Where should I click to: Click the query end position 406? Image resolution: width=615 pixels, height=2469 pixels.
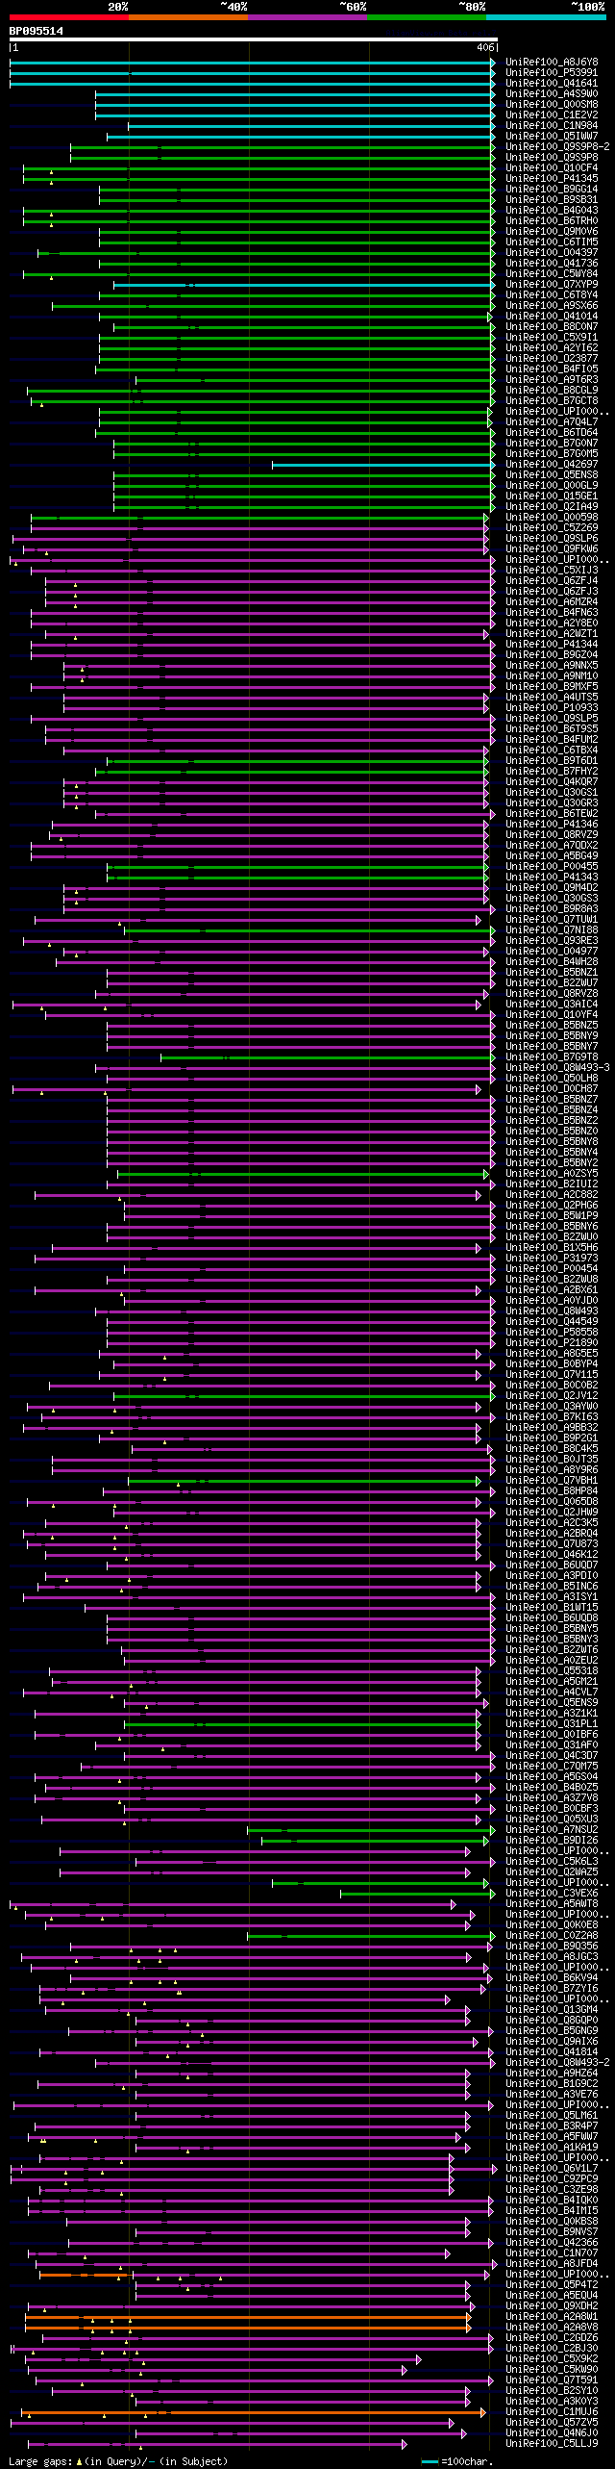485,47
